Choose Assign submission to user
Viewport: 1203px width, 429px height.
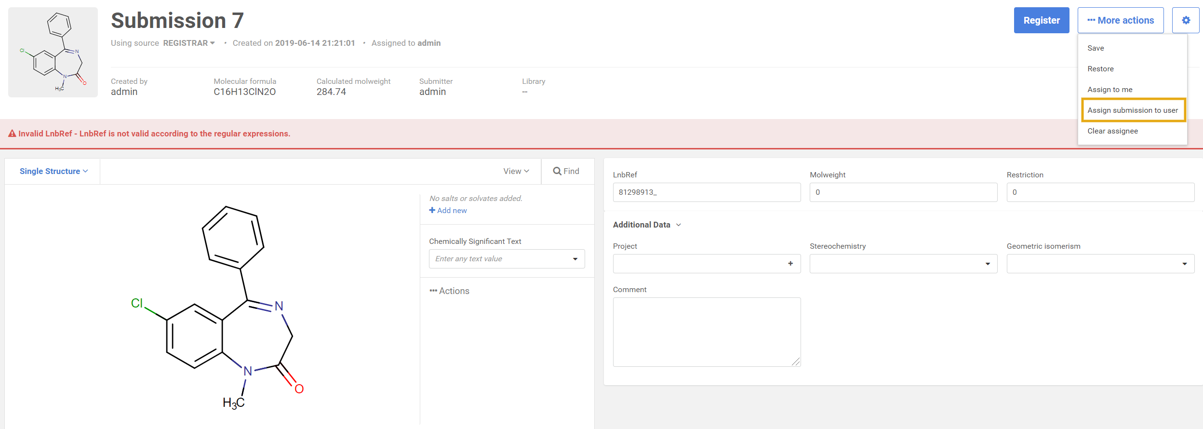(1133, 110)
